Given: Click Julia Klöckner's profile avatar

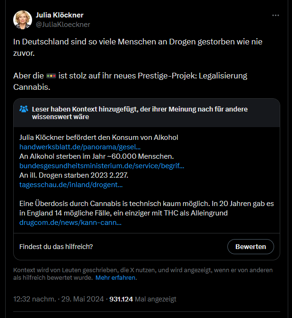Looking at the screenshot, I should click(x=23, y=20).
